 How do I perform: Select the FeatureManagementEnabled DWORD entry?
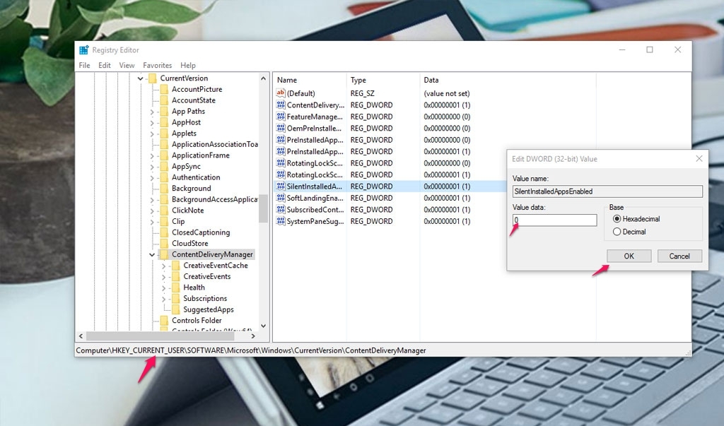point(315,116)
